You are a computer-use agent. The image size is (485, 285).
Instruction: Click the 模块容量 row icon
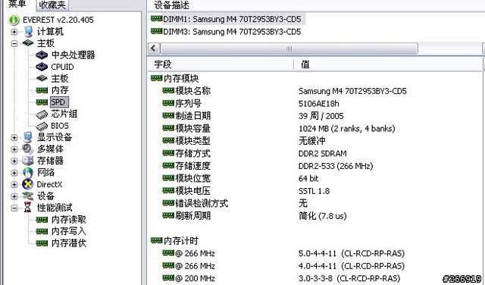[168, 128]
